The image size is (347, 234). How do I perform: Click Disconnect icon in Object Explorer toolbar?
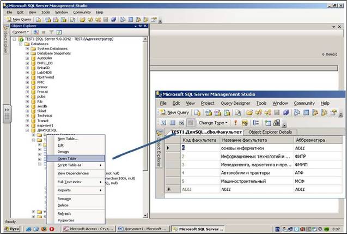(x=36, y=32)
